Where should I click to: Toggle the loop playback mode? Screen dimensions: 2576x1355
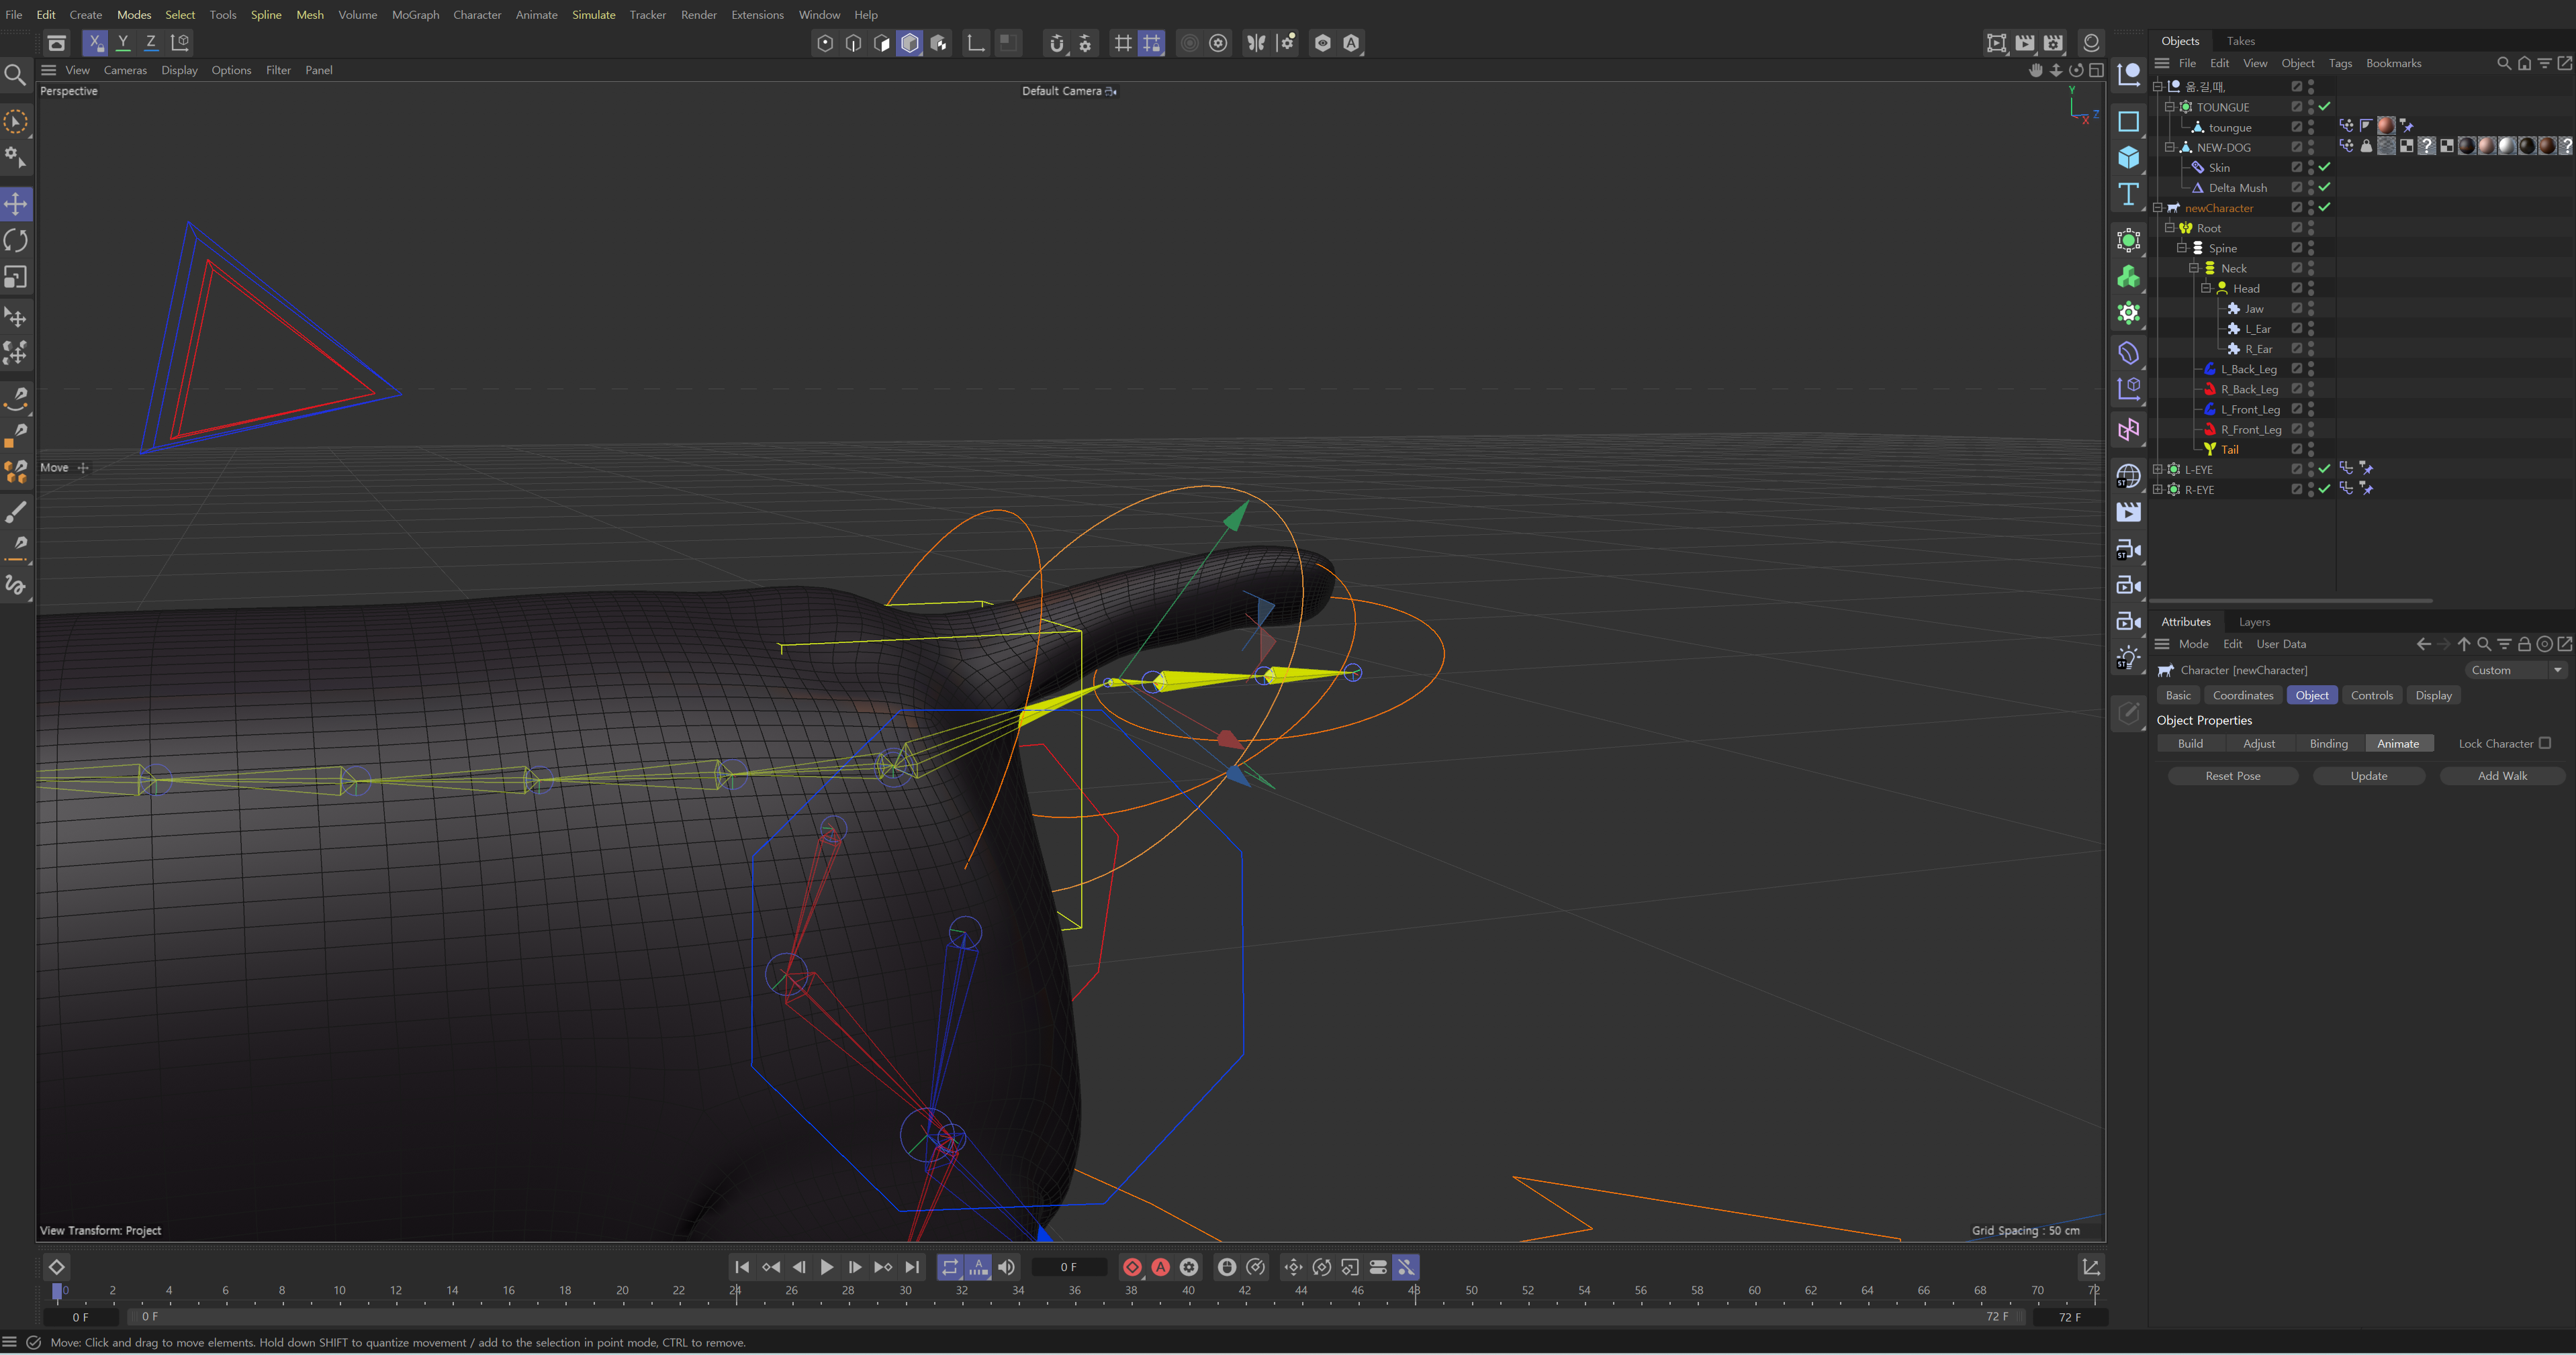(950, 1267)
